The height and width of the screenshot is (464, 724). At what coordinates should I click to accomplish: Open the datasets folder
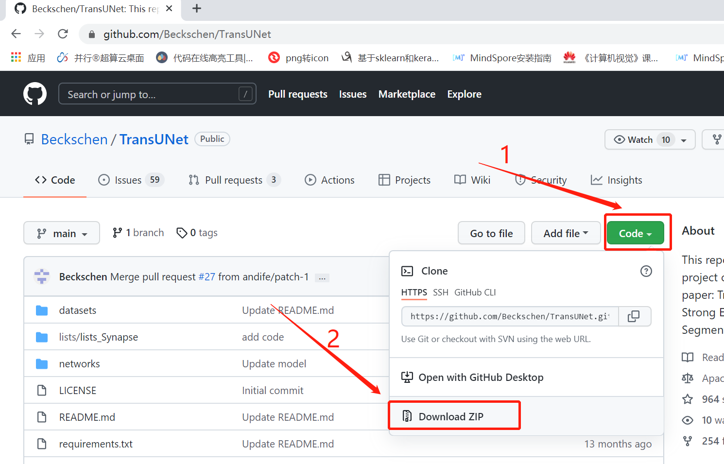coord(78,310)
